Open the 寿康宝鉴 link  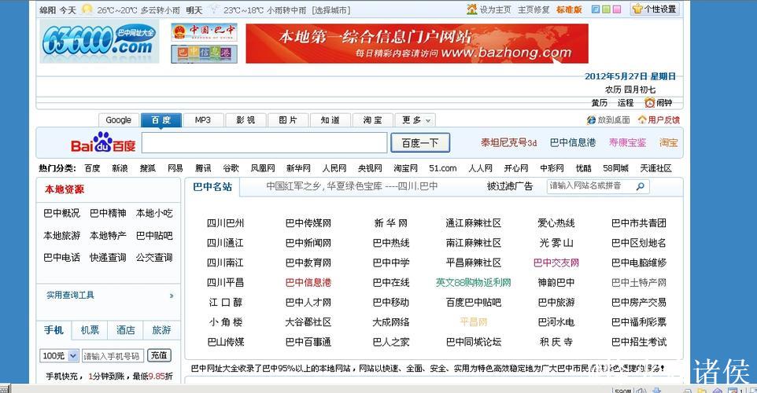(x=628, y=143)
